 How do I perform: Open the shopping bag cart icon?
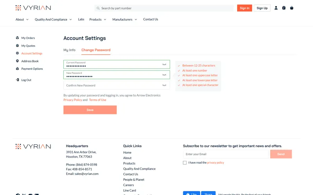pyautogui.click(x=291, y=8)
